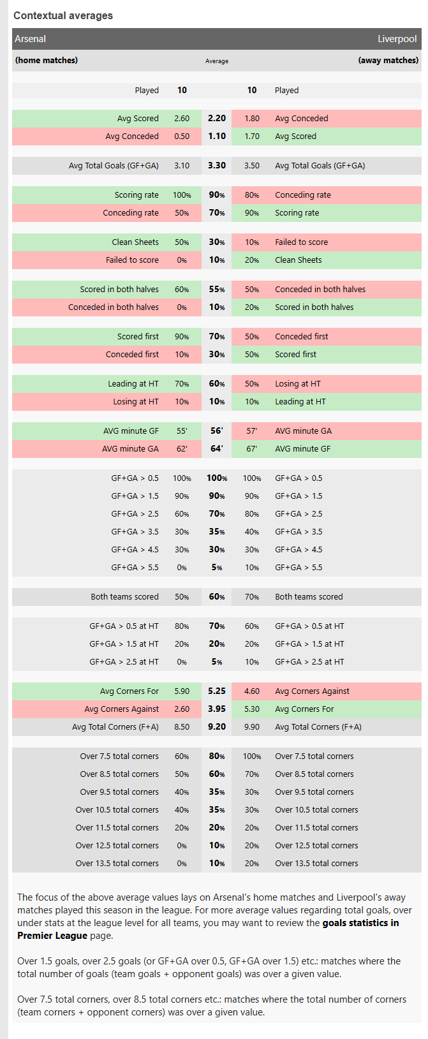The height and width of the screenshot is (1039, 428).
Task: Click Liverpool's Both teams scored label
Action: 309,596
